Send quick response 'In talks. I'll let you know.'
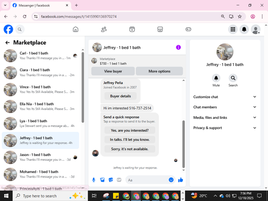 pyautogui.click(x=130, y=139)
